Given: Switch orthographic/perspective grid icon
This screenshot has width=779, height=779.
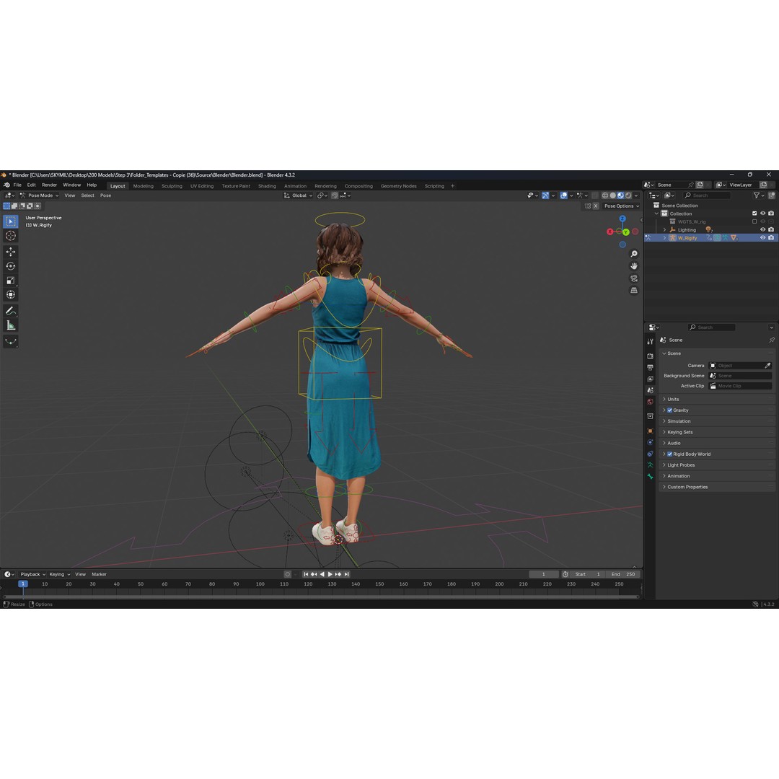Looking at the screenshot, I should (x=634, y=291).
